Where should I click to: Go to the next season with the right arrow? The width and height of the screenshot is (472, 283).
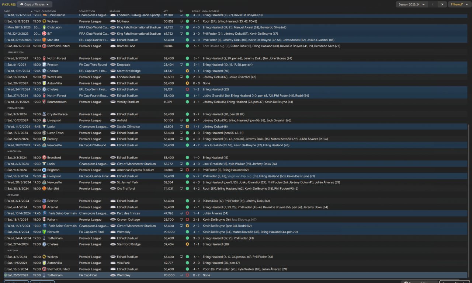(x=442, y=4)
